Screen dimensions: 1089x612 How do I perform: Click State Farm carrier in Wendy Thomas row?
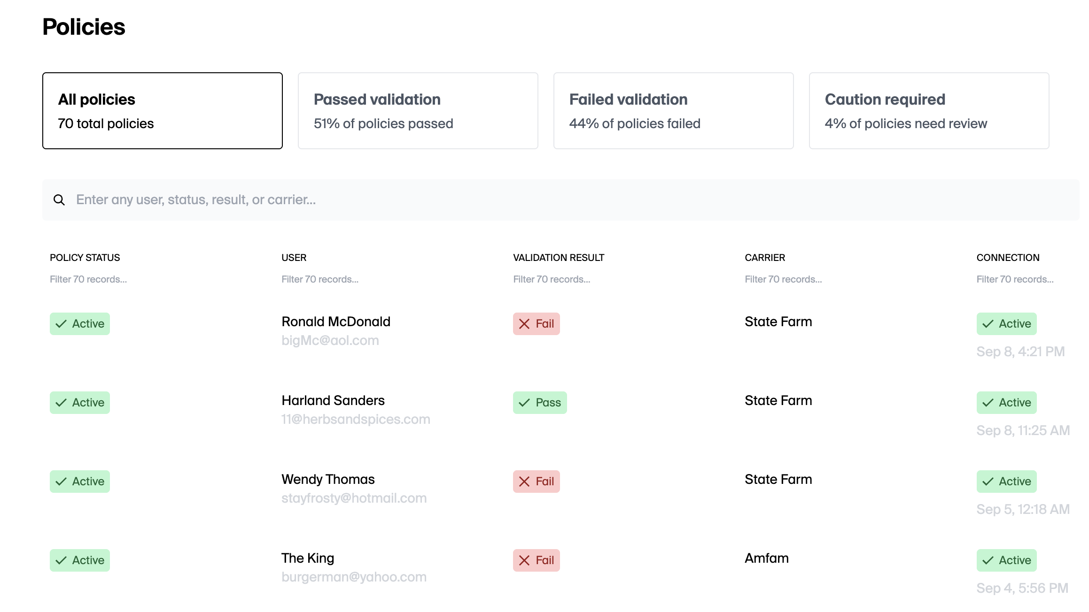point(778,479)
